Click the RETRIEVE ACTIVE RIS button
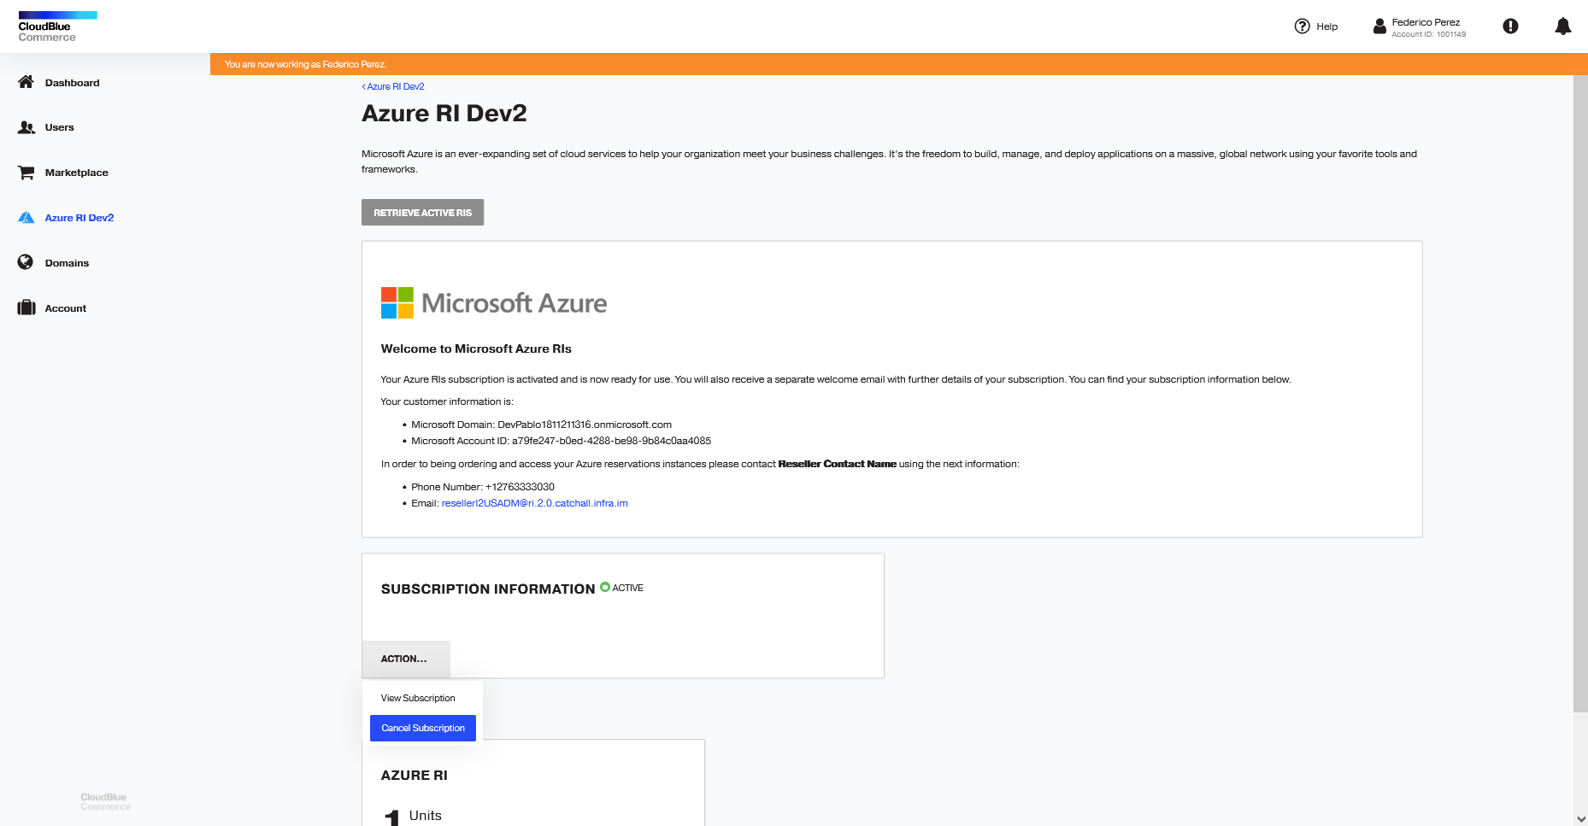 422,212
